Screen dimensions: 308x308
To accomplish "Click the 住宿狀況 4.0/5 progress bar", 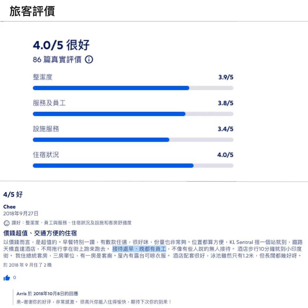I will [133, 165].
